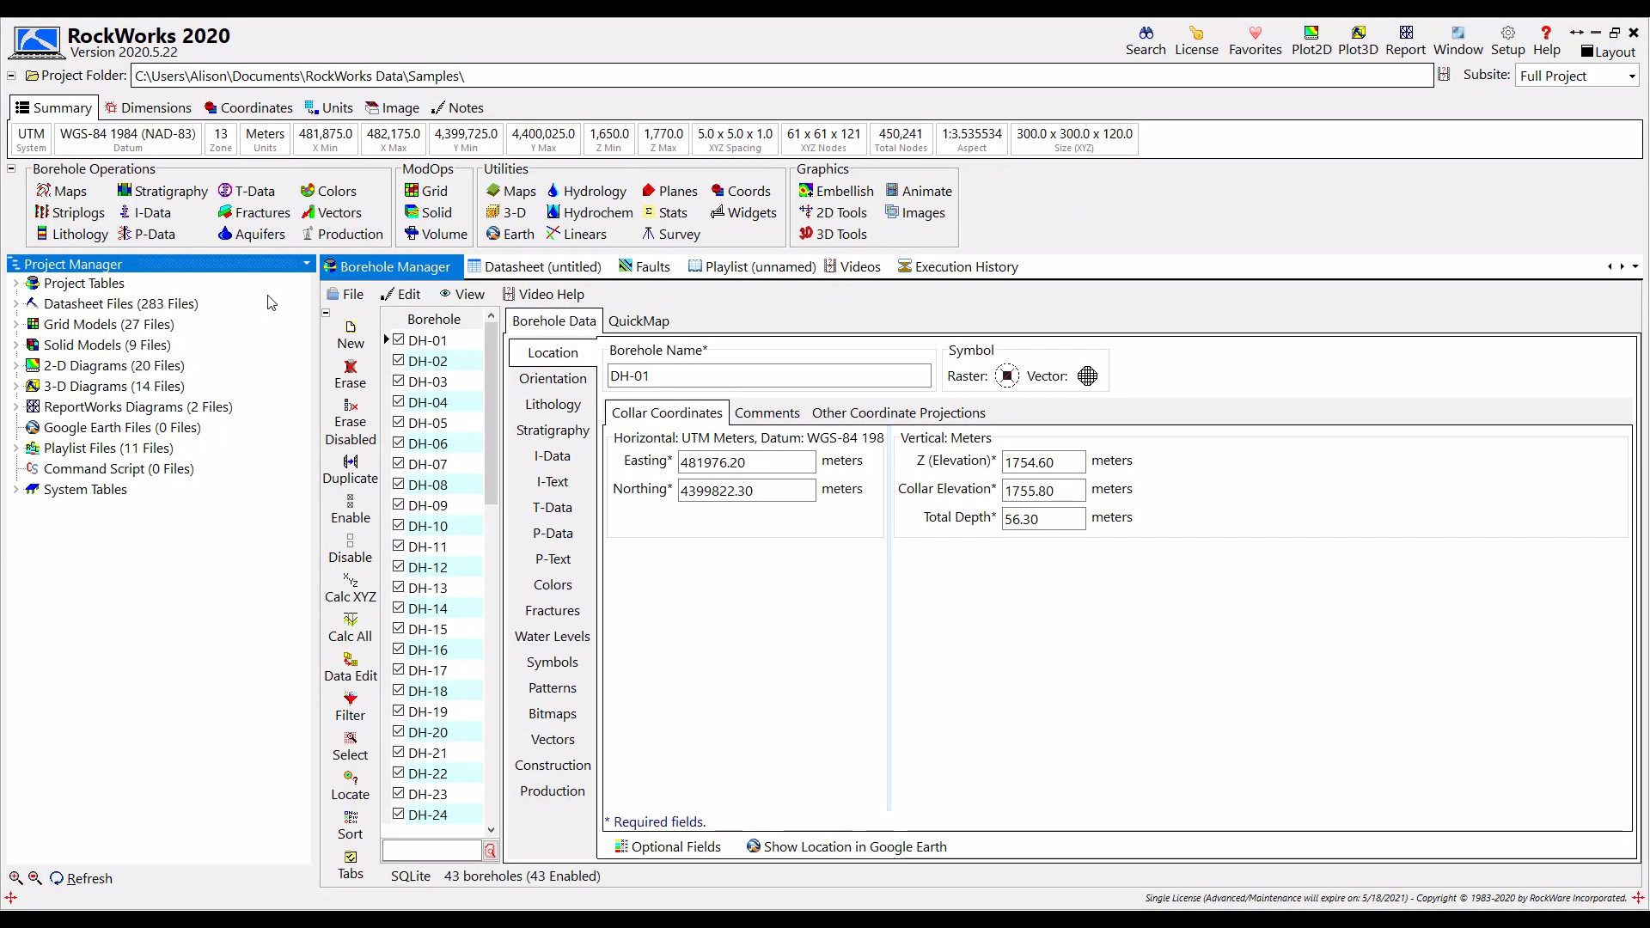1650x928 pixels.
Task: Open the Project Manager header dropdown arrow
Action: [306, 264]
